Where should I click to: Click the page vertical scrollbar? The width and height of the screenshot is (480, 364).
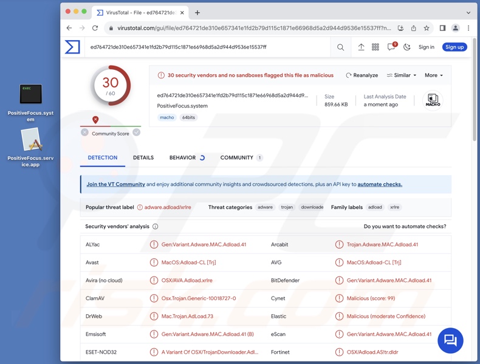pyautogui.click(x=475, y=91)
